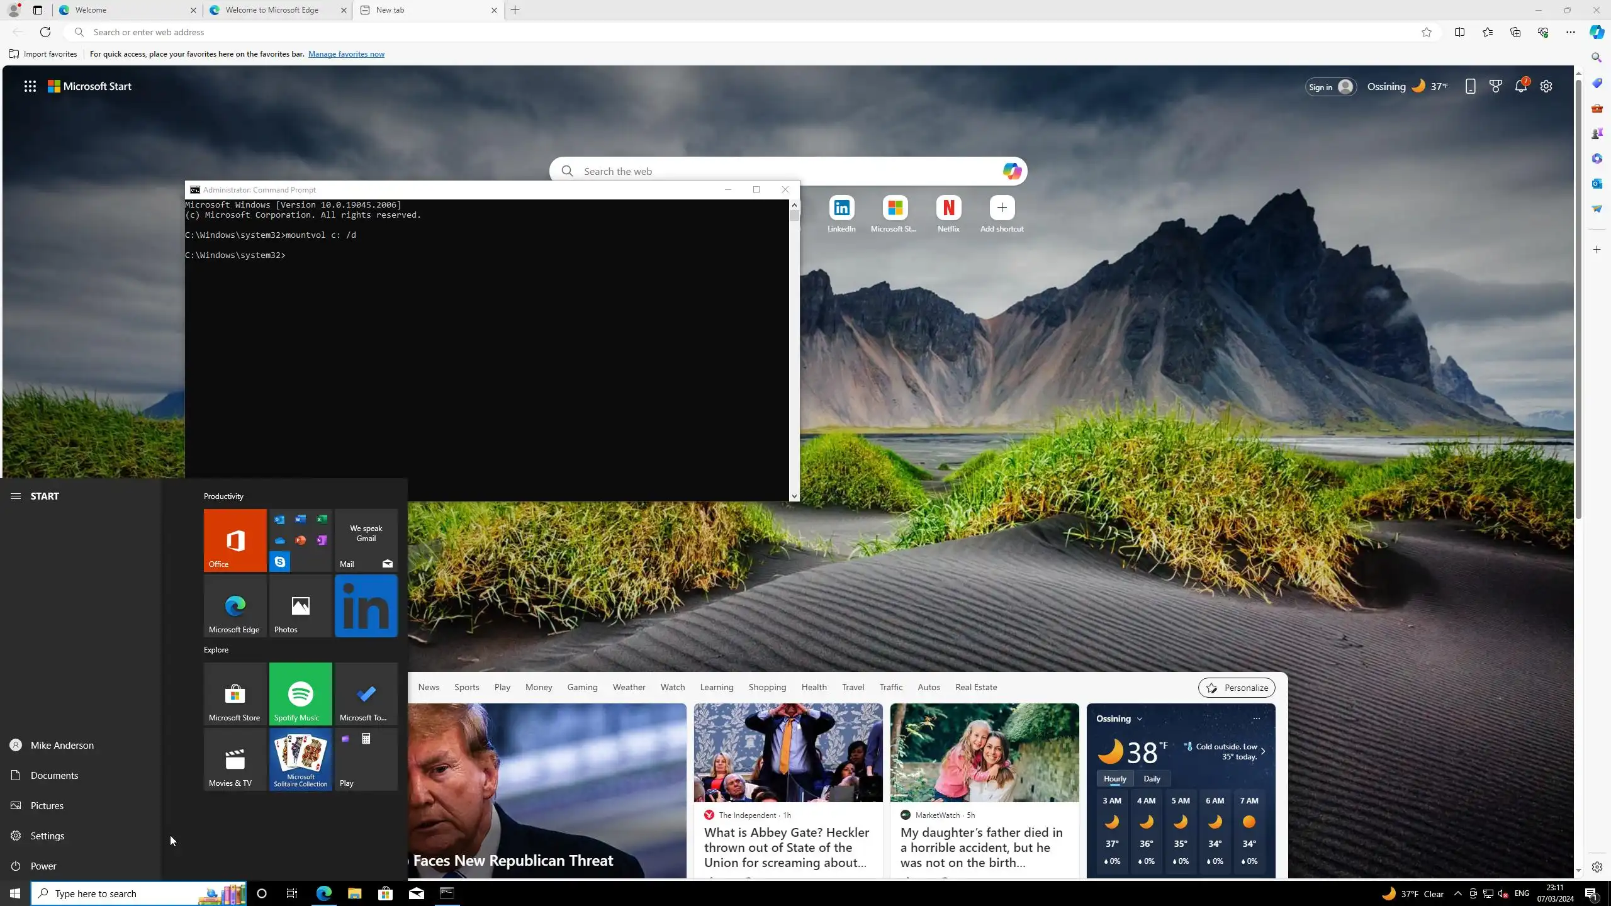Open the Collections toolbar icon
This screenshot has width=1611, height=906.
pos(1515,32)
